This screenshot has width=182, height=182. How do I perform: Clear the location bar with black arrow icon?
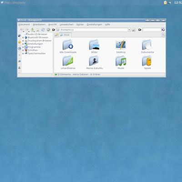click(x=54, y=30)
